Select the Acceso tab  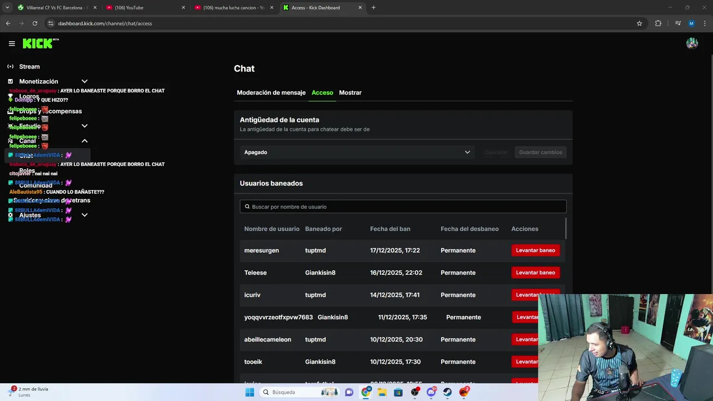[x=323, y=92]
